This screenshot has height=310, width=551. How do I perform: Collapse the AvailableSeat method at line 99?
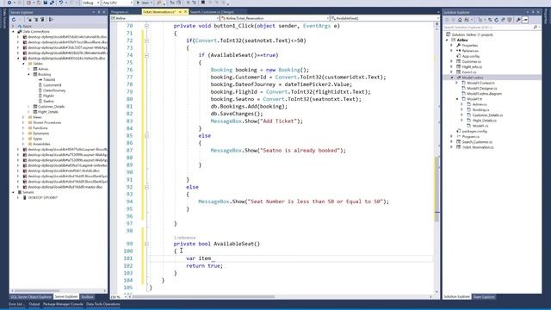coord(146,244)
